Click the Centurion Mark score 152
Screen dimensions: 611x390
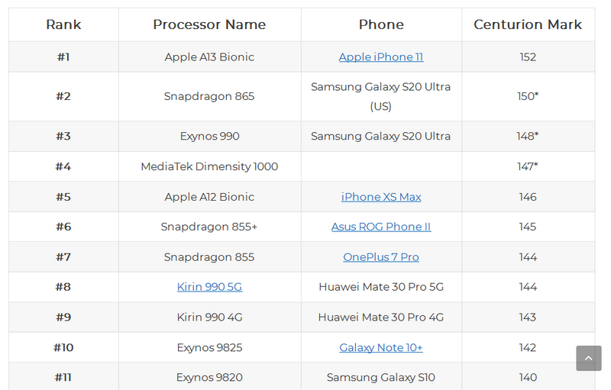pos(527,57)
